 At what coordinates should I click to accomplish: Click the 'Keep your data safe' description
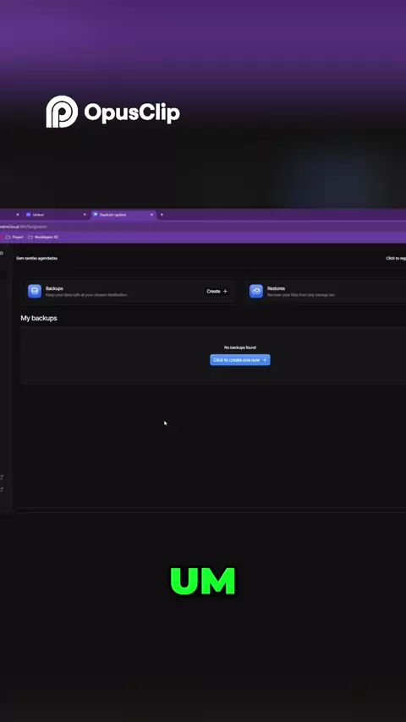86,295
